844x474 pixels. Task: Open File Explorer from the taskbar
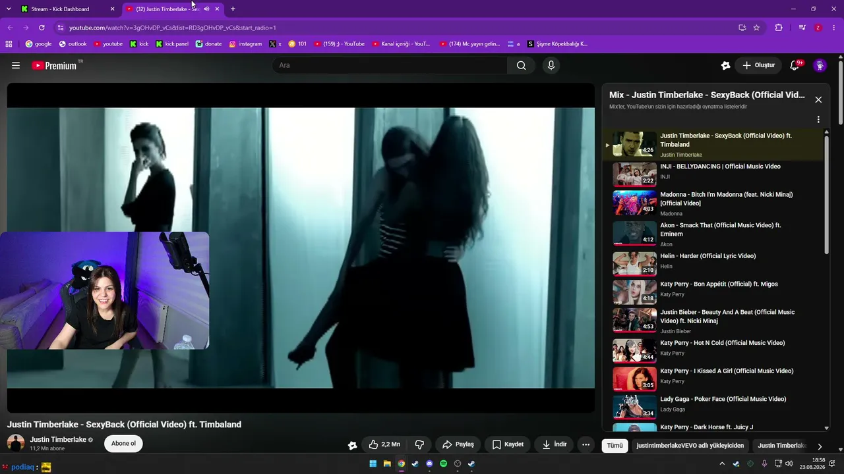click(x=387, y=463)
